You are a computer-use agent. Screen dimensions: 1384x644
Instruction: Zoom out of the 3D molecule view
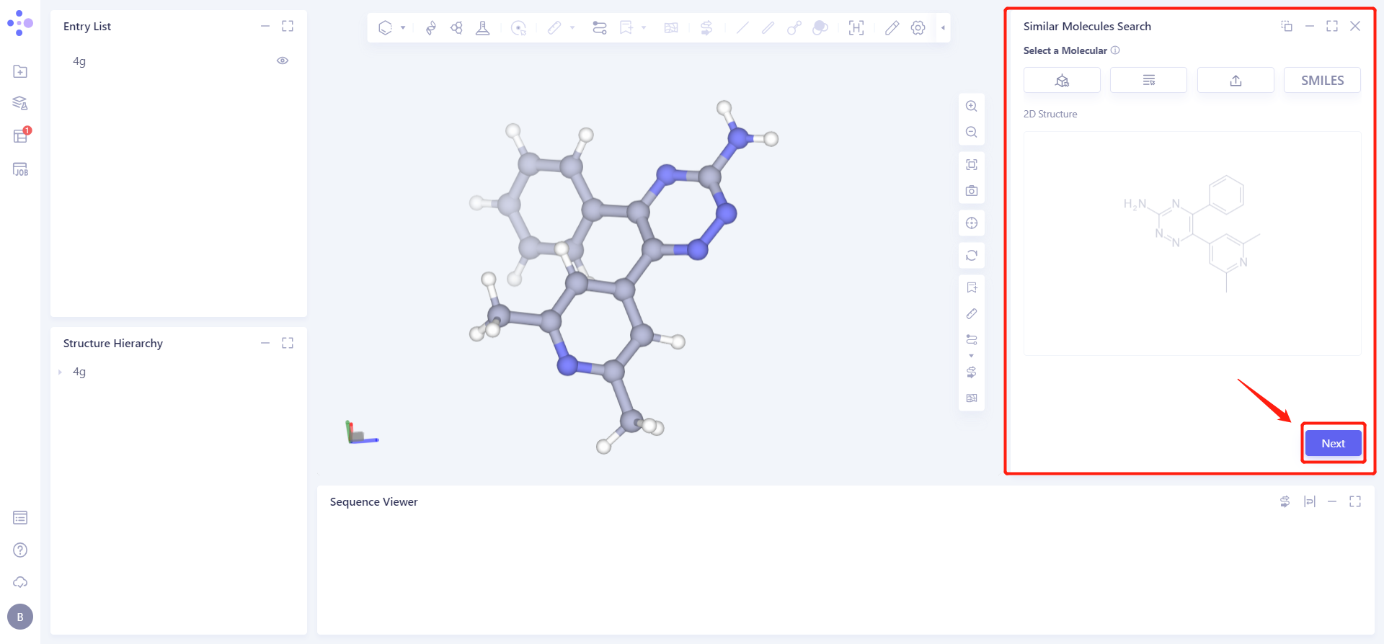pyautogui.click(x=972, y=132)
